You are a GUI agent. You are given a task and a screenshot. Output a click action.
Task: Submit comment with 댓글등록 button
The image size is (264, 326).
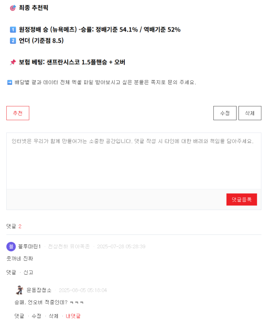pos(242,200)
